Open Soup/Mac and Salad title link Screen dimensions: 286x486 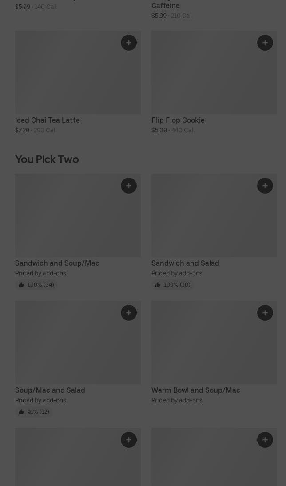(x=50, y=390)
